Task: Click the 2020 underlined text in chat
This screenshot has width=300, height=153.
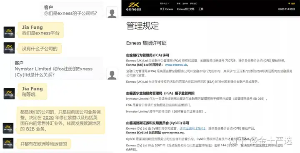Action: [x=48, y=118]
